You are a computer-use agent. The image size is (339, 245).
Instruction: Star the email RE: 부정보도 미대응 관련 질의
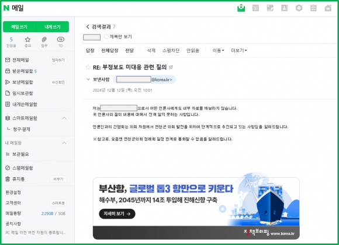[x=88, y=67]
